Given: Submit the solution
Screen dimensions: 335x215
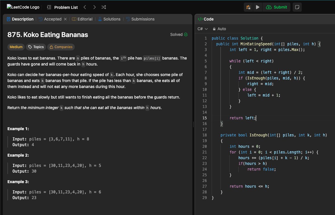Looking at the screenshot, I should (x=276, y=7).
